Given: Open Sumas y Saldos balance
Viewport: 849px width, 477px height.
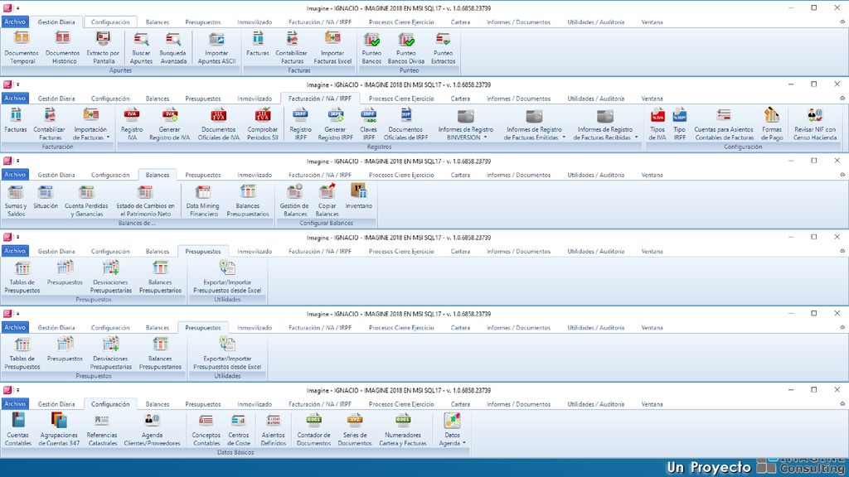Looking at the screenshot, I should tap(16, 200).
